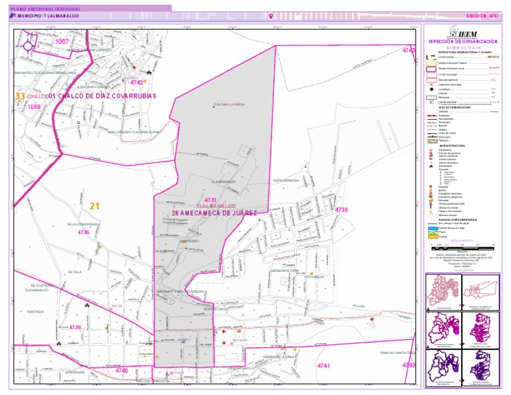The width and height of the screenshot is (511, 395).
Task: Click the Mercado icon in the legend
Action: (431, 200)
